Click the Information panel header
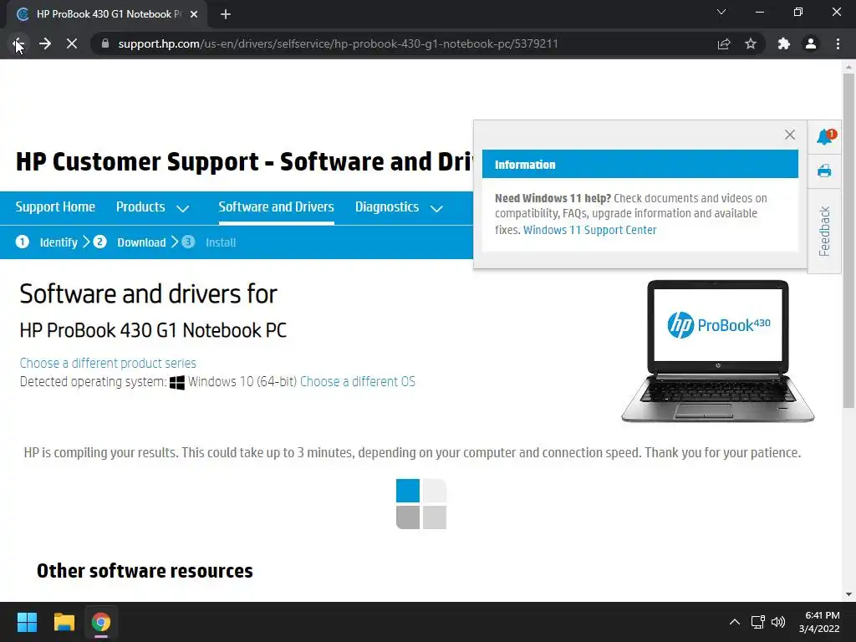This screenshot has height=642, width=856. [x=639, y=165]
